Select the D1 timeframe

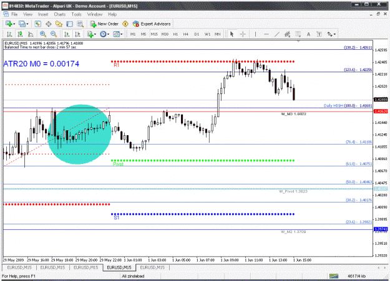click(197, 34)
